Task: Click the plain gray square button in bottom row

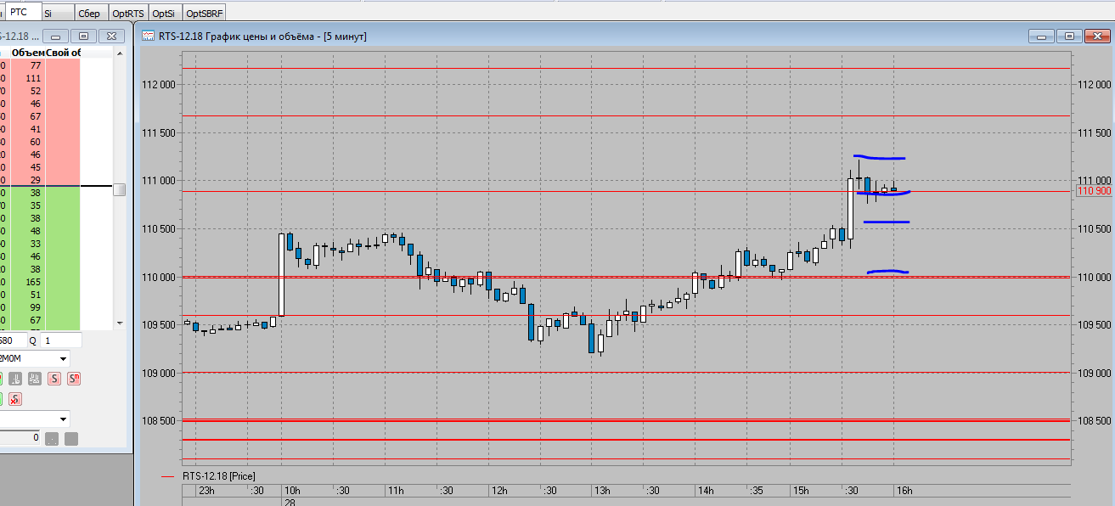Action: click(x=71, y=439)
